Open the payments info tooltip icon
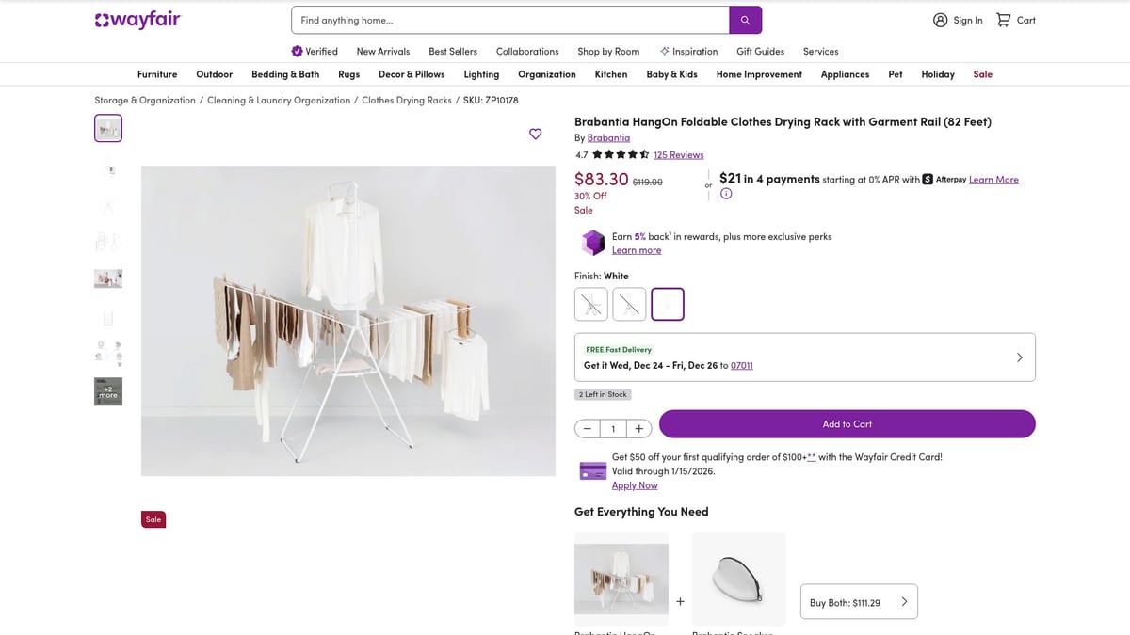Image resolution: width=1130 pixels, height=635 pixels. 725,193
